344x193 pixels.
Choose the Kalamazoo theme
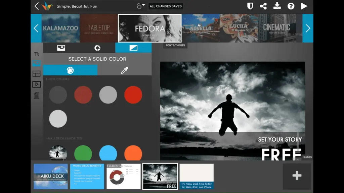coord(60,28)
